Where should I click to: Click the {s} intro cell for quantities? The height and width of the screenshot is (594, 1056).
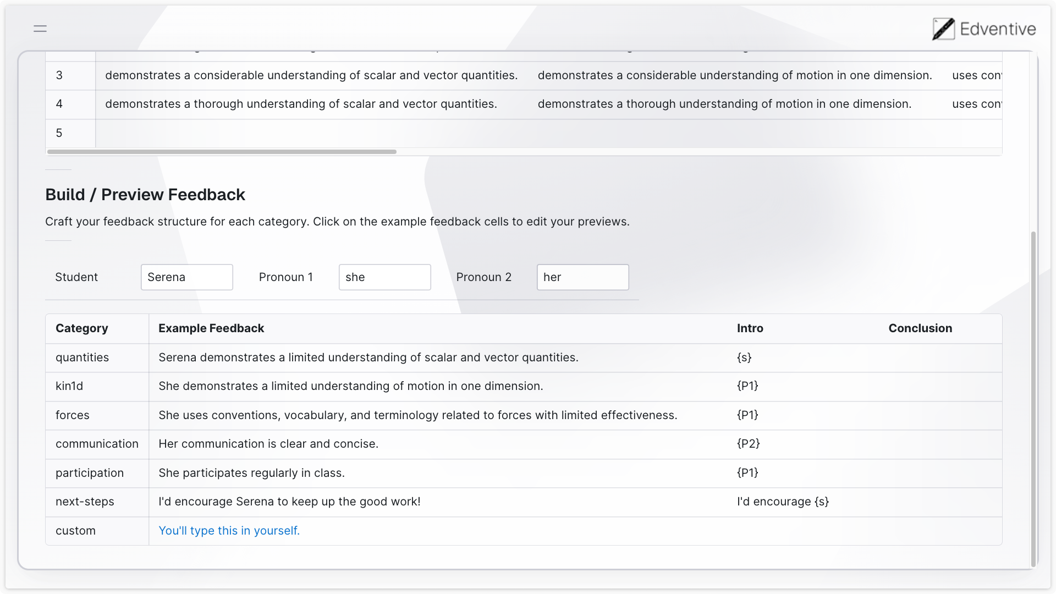(803, 358)
